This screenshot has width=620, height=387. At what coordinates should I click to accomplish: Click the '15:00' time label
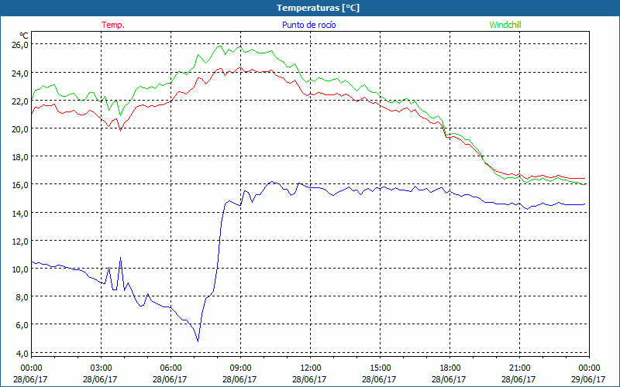point(380,368)
